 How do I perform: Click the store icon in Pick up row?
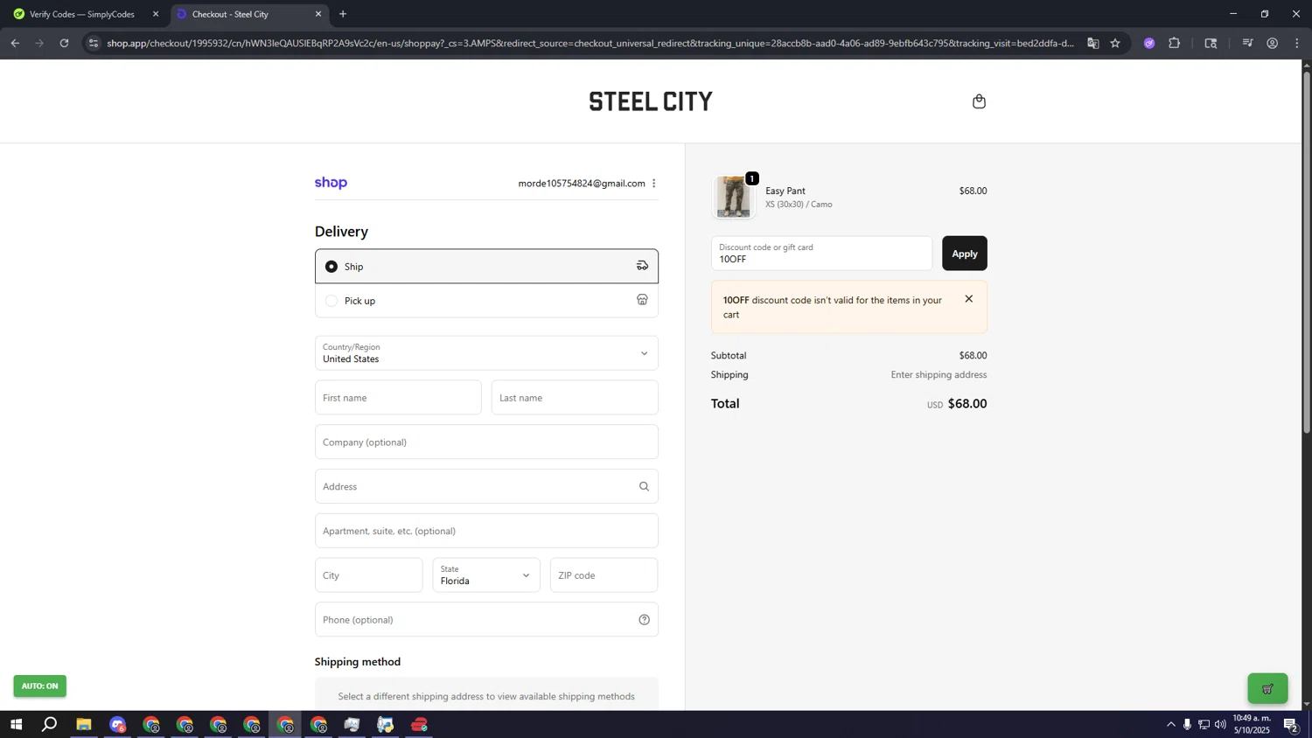tap(642, 300)
